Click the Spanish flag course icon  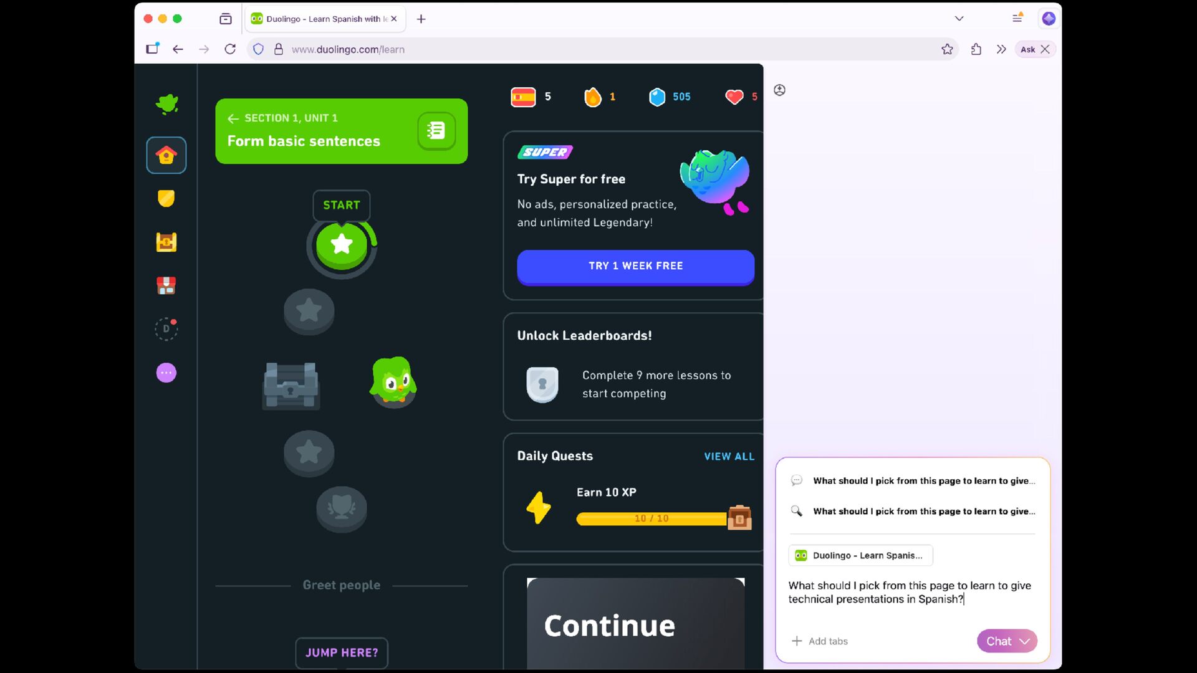(523, 97)
